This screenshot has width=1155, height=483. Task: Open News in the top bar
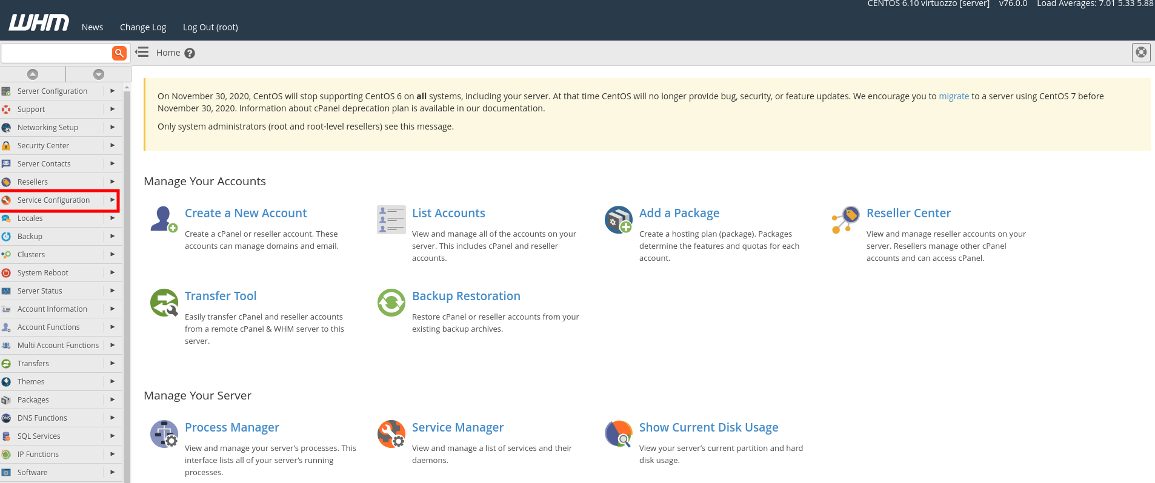coord(92,27)
